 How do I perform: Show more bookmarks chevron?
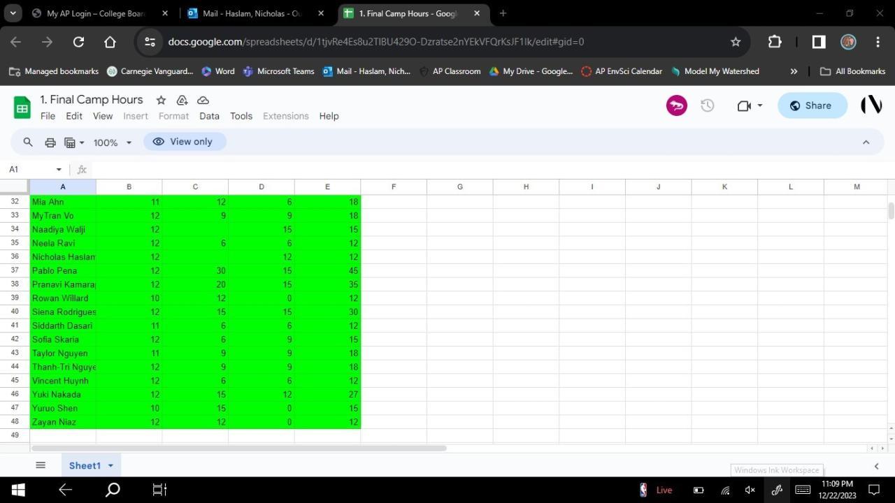point(794,71)
